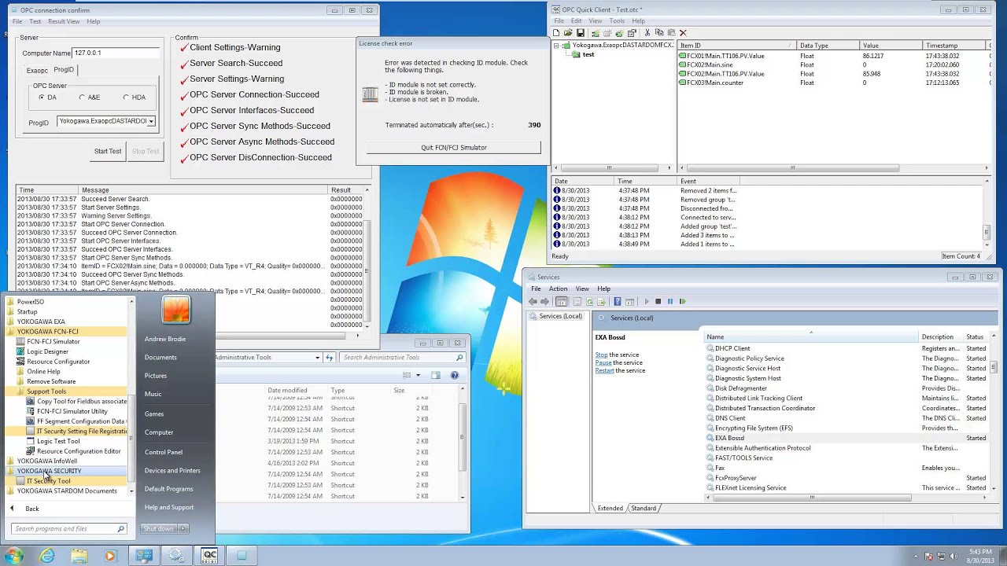Image resolution: width=1007 pixels, height=566 pixels.
Task: Click Computer Name input field
Action: pos(116,53)
